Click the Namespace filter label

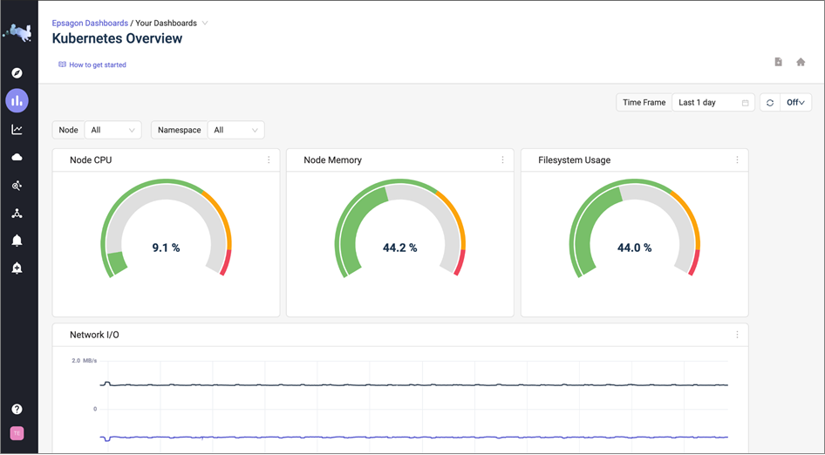[x=180, y=130]
